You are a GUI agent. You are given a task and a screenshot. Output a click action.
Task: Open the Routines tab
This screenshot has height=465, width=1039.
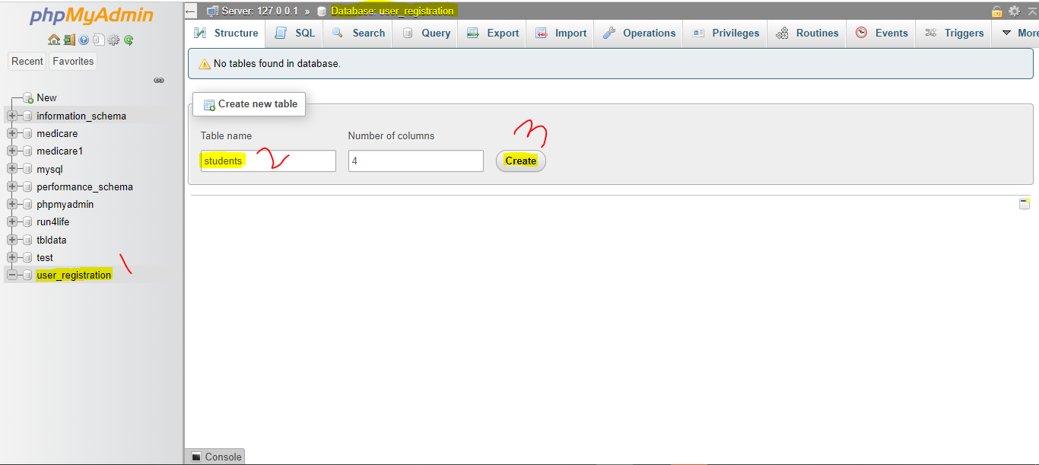[807, 33]
